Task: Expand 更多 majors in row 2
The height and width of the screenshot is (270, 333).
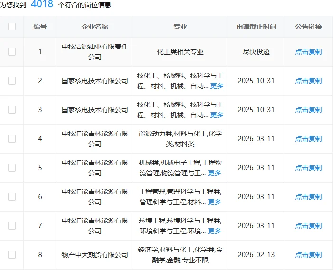Action: (x=217, y=86)
